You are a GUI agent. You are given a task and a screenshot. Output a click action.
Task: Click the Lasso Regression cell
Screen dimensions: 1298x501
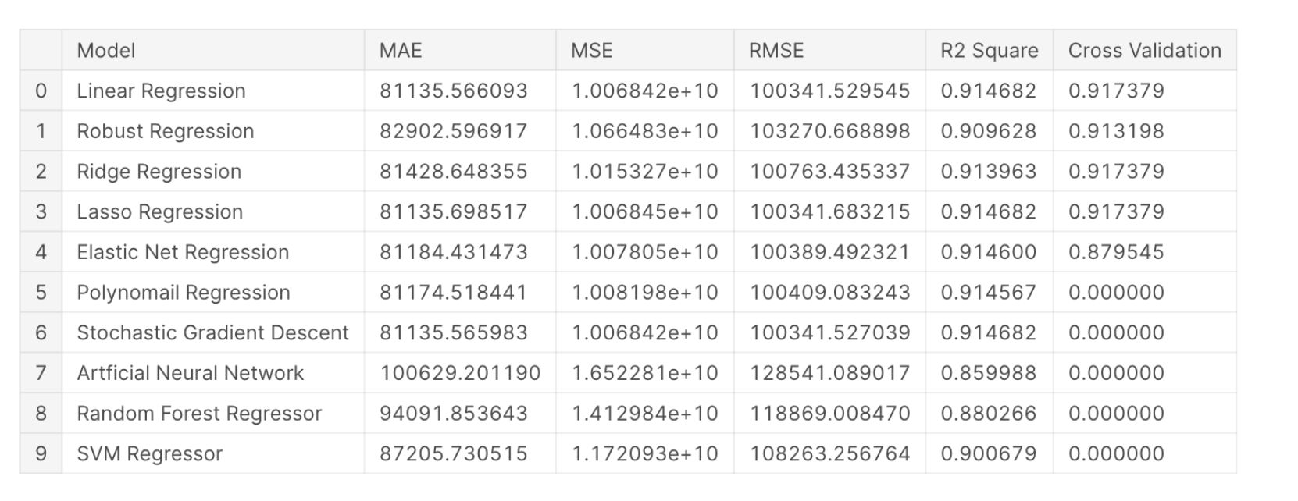point(160,212)
